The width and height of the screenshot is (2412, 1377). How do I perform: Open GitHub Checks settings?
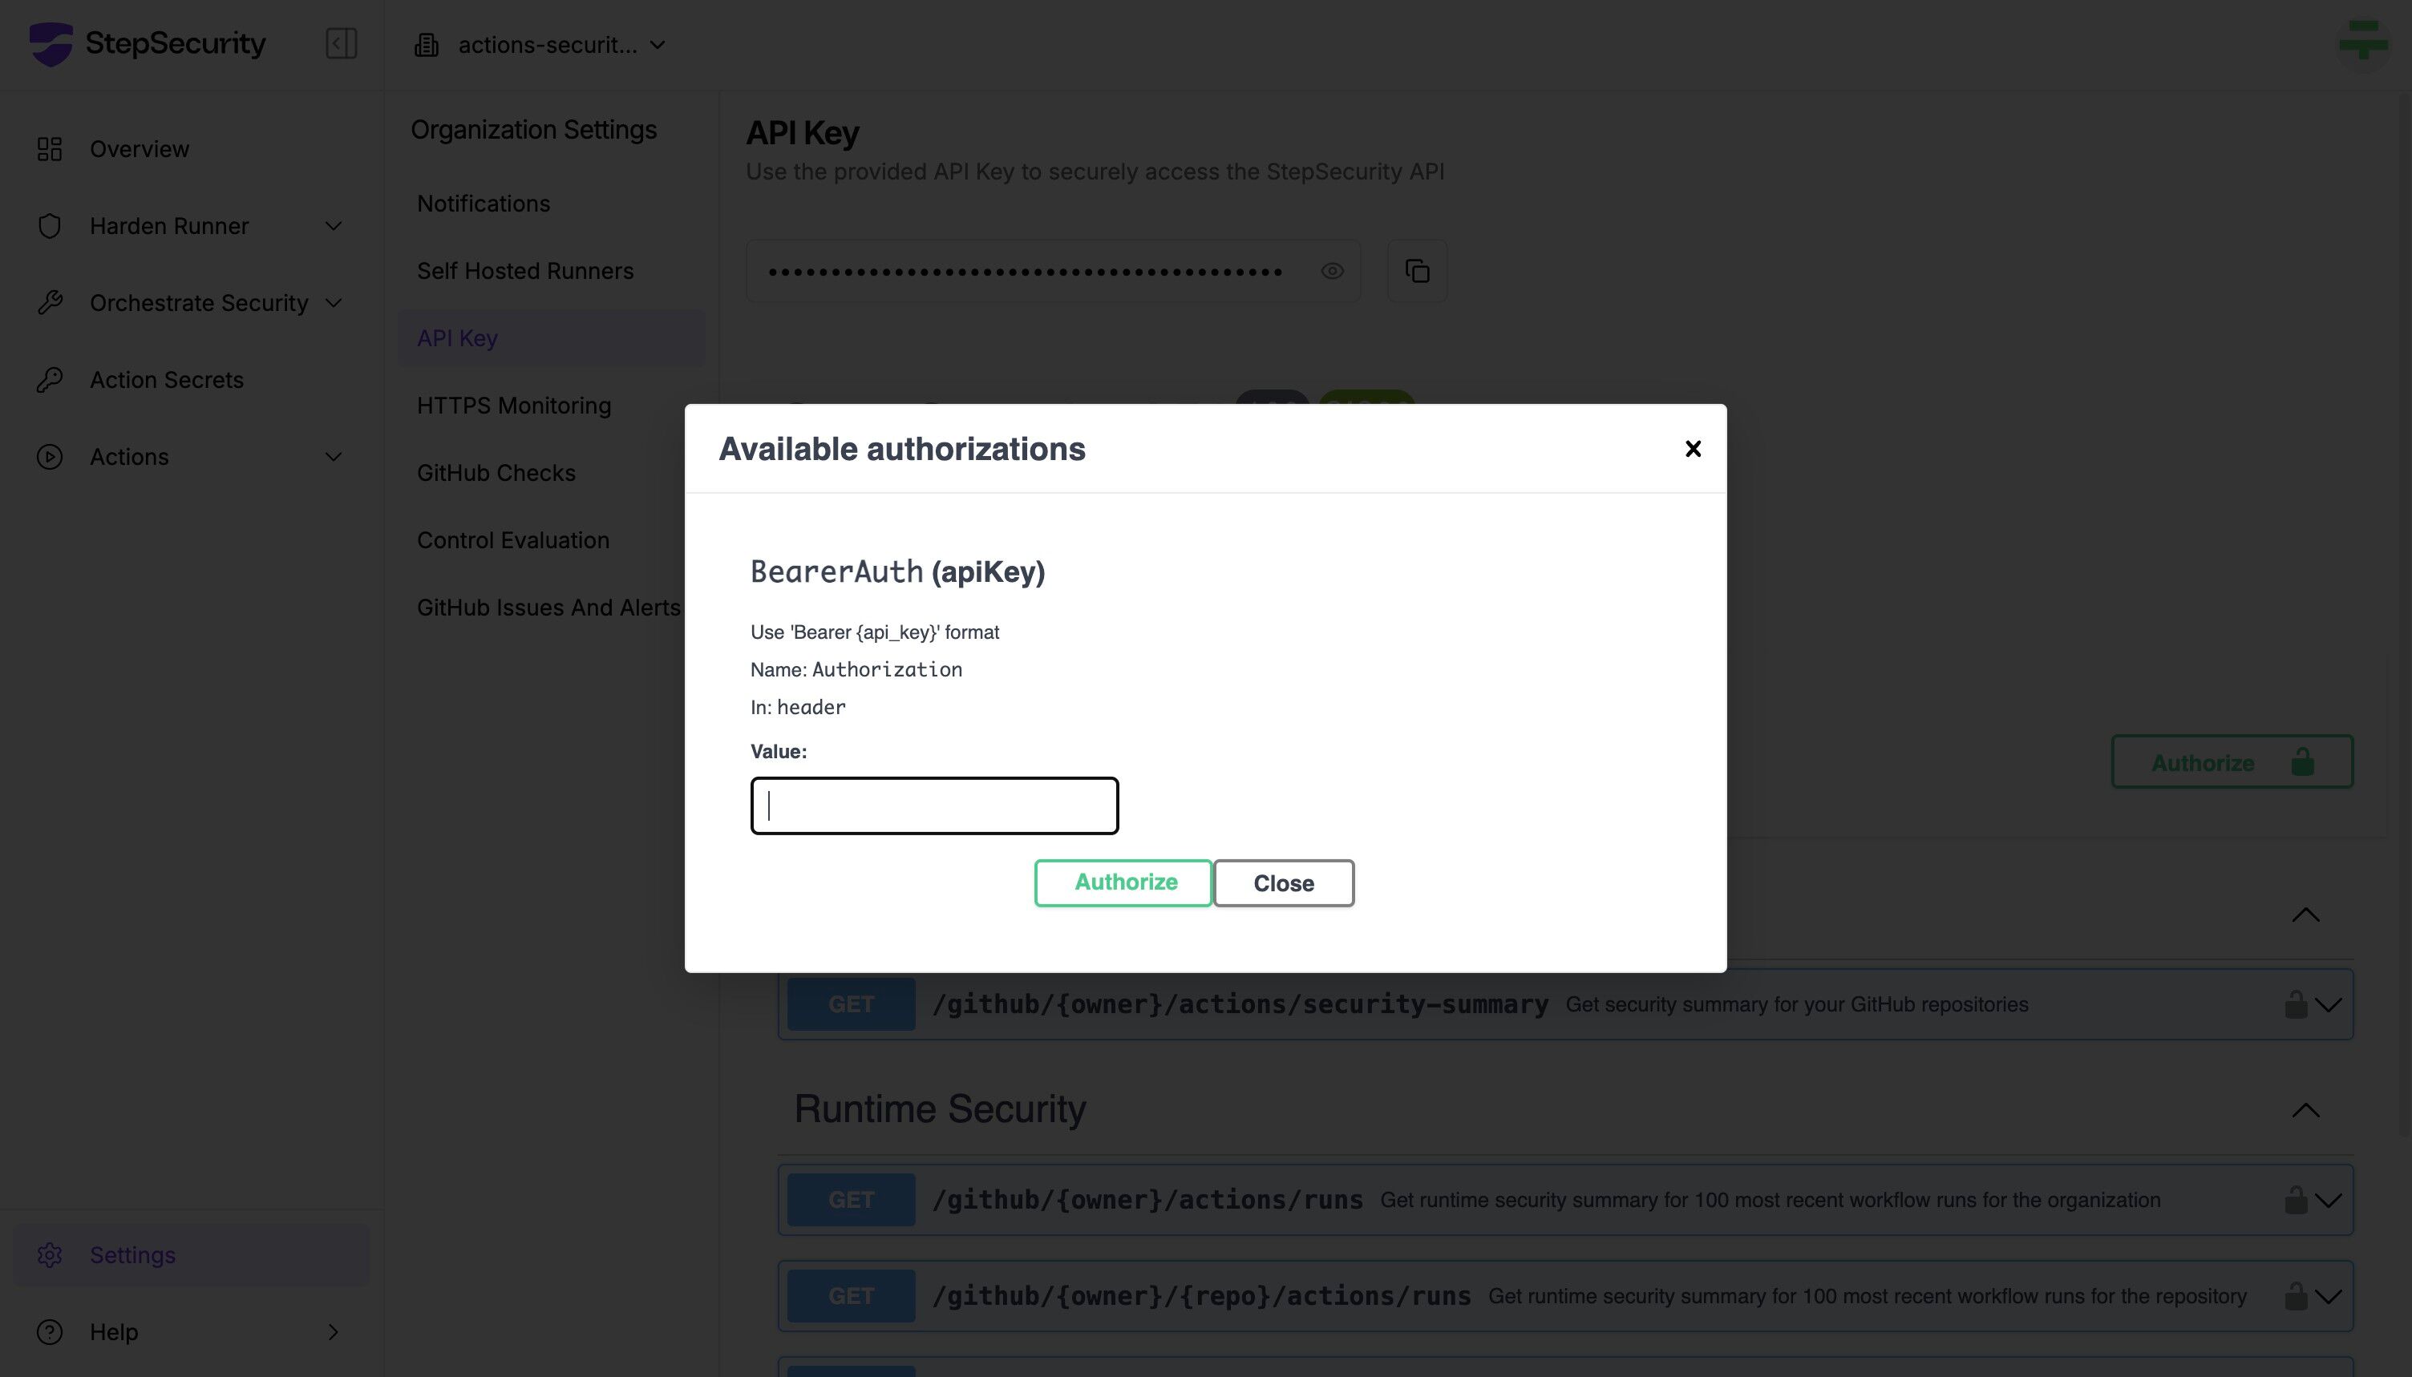pyautogui.click(x=496, y=473)
